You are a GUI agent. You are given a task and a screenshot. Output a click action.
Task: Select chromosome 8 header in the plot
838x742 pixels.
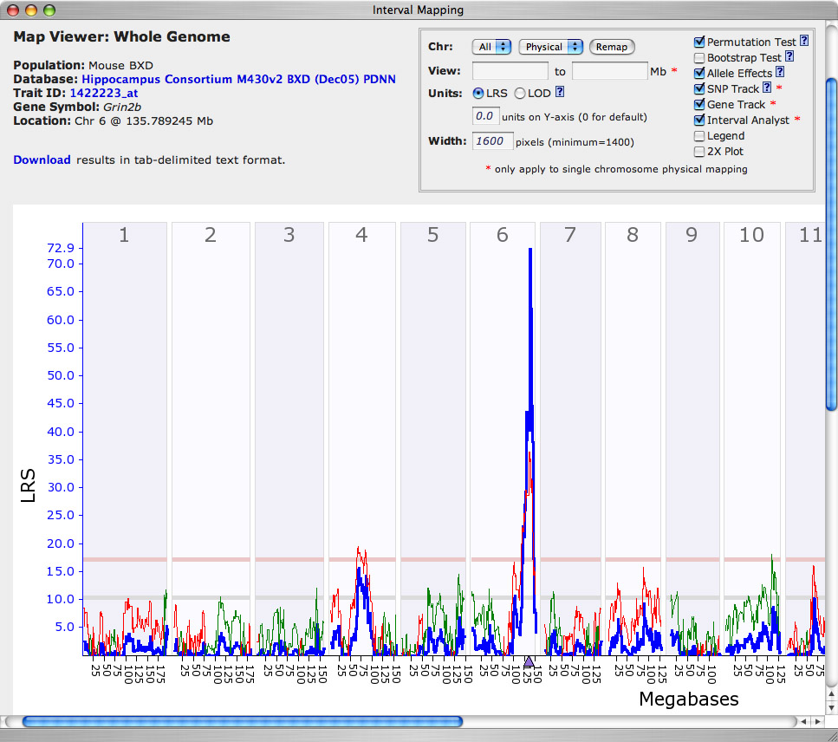[x=633, y=235]
